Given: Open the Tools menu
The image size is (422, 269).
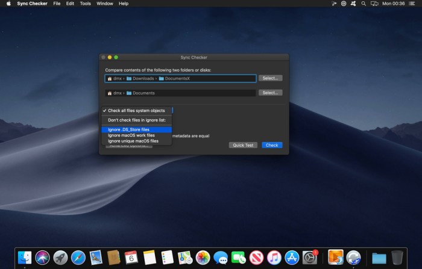Looking at the screenshot, I should [86, 4].
